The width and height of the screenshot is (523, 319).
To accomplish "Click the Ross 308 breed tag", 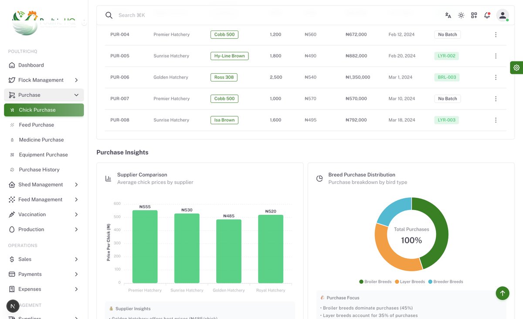I will (224, 77).
